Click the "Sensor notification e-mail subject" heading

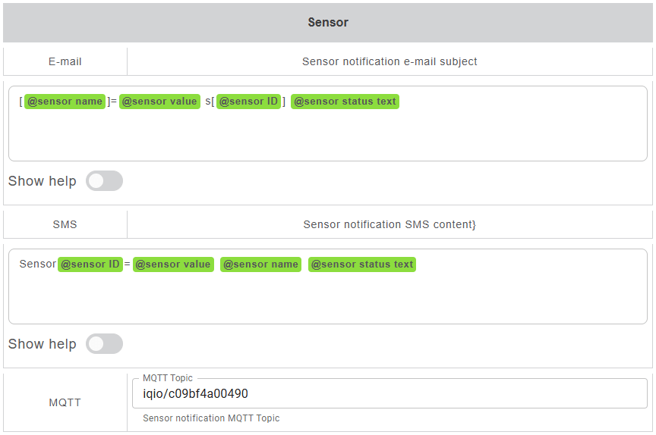389,61
